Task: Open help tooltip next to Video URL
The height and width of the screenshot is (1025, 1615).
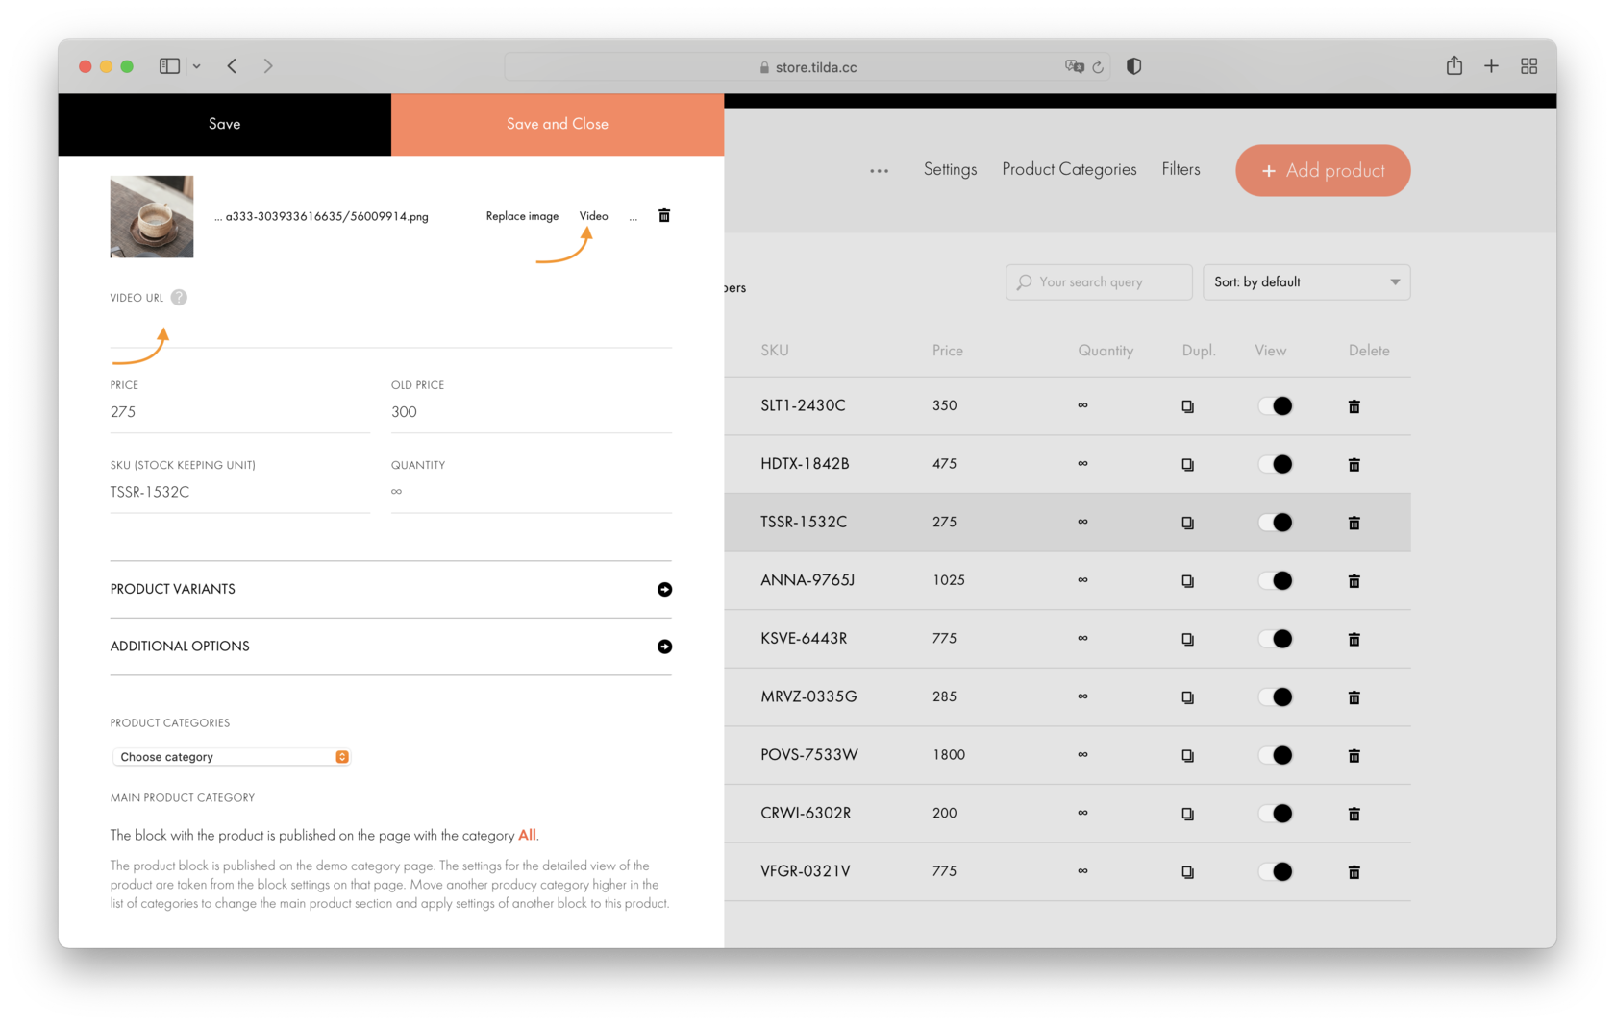Action: [179, 298]
